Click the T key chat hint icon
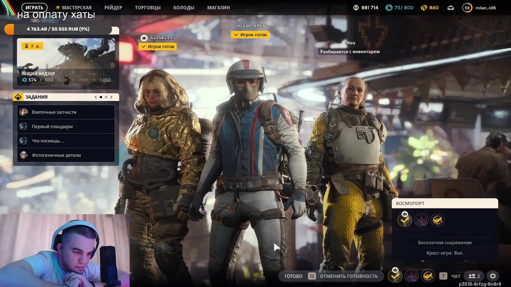The height and width of the screenshot is (287, 511). (443, 276)
